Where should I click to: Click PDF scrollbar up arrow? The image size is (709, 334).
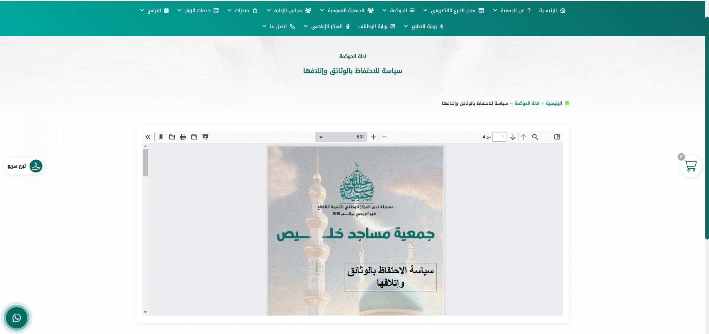click(x=145, y=146)
